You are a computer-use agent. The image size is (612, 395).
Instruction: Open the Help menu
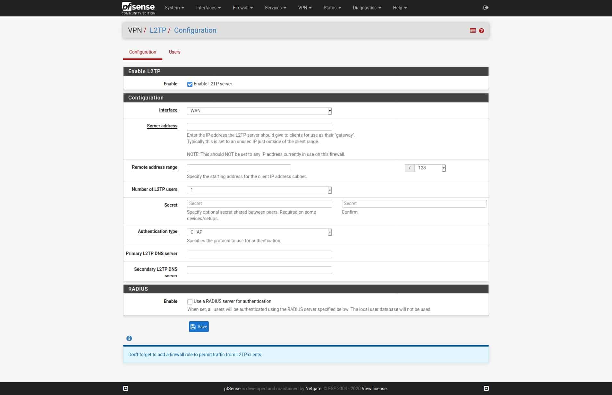(x=400, y=8)
